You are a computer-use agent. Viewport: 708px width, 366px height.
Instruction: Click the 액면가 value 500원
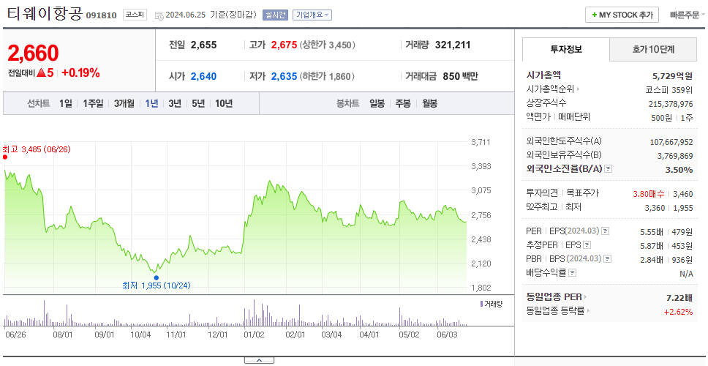pos(662,118)
